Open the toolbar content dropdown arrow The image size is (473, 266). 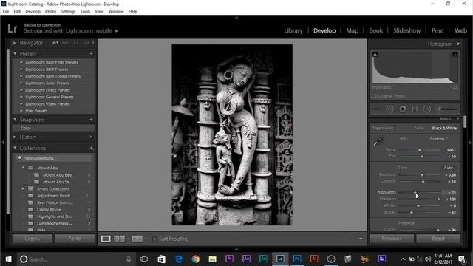[361, 239]
